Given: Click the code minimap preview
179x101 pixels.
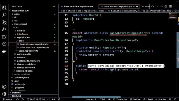Looking at the screenshot, I should click(173, 16).
